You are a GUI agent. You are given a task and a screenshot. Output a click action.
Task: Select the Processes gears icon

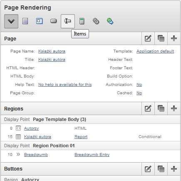(96, 21)
